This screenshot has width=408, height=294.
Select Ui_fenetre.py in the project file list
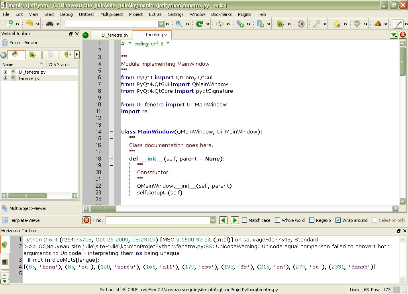[x=32, y=72]
